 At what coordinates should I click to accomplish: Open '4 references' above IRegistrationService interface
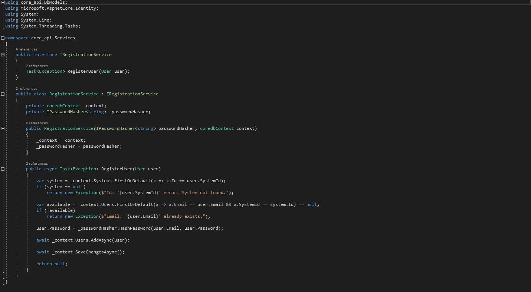pyautogui.click(x=26, y=49)
